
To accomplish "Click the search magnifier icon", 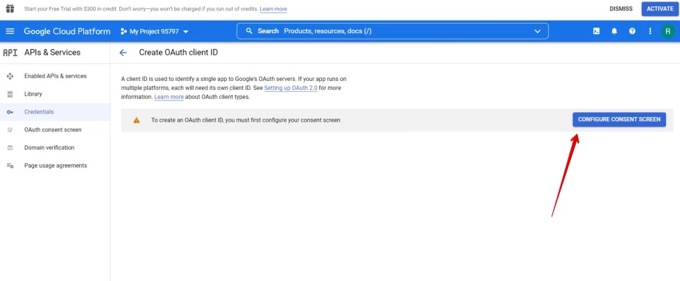I will pyautogui.click(x=249, y=31).
